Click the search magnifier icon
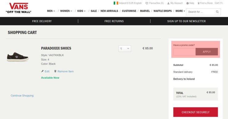This screenshot has width=228, height=119. coord(217,12)
